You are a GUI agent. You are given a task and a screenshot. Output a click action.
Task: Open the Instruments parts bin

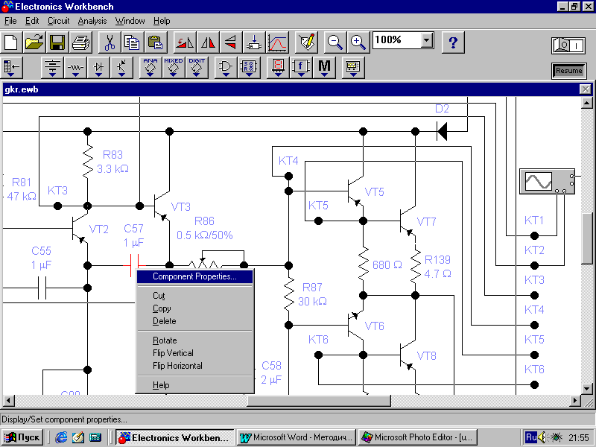tap(353, 68)
